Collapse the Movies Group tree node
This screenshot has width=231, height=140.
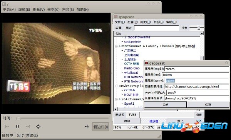pos(116,86)
